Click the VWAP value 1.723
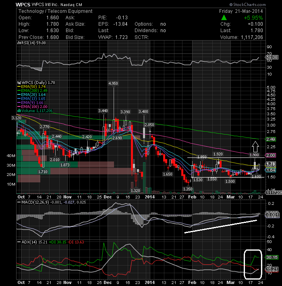Viewport: 282px width, 286px height. click(x=121, y=37)
